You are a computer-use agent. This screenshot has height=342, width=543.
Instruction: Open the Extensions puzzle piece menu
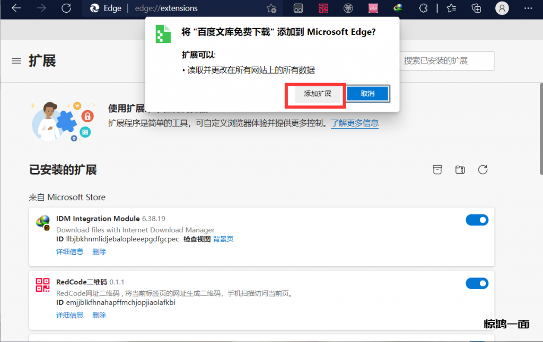click(x=423, y=8)
